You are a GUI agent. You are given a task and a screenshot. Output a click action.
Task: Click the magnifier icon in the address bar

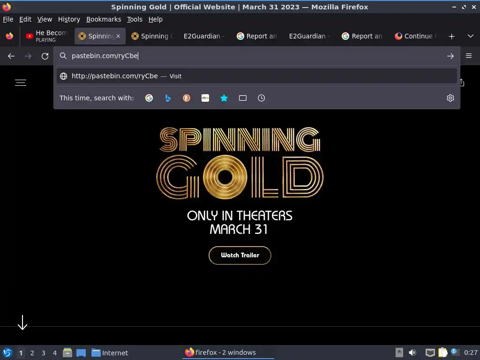63,56
